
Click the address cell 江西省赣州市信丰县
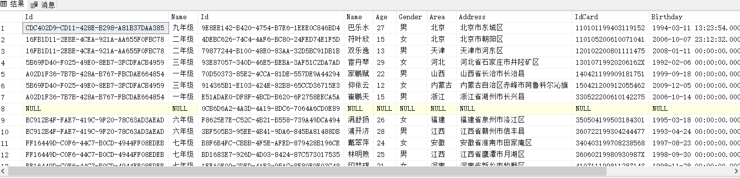tap(514, 132)
